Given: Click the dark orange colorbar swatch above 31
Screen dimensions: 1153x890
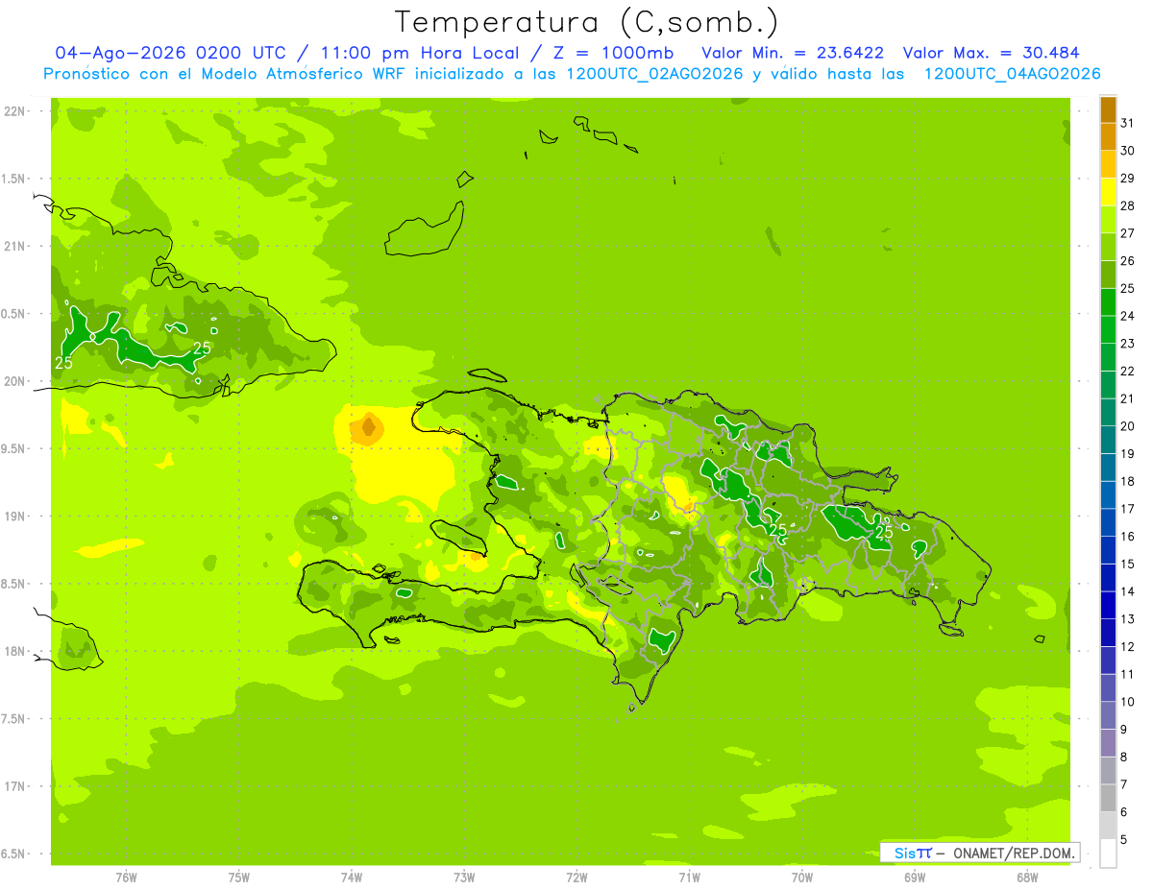Looking at the screenshot, I should pos(1108,110).
